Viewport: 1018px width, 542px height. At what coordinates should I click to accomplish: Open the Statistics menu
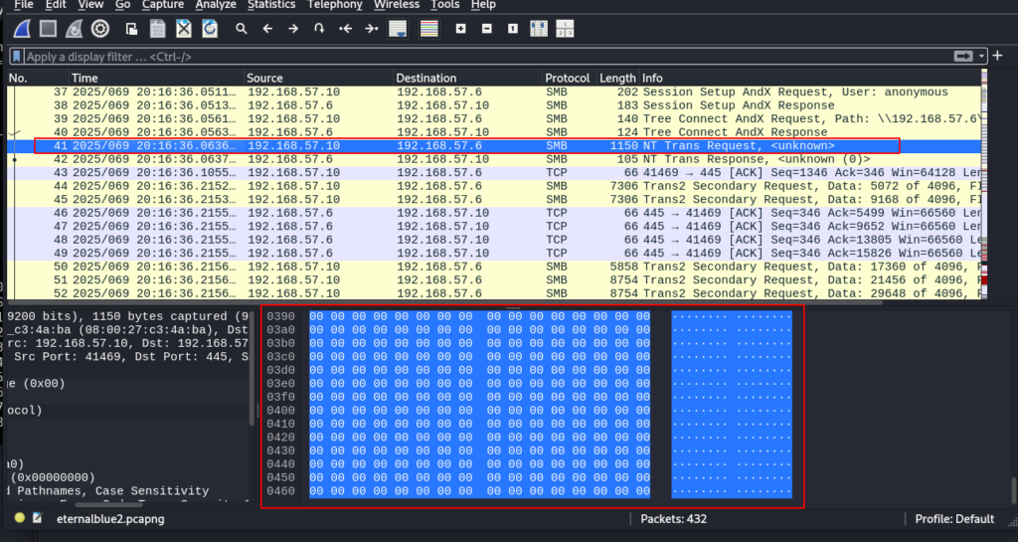point(271,5)
